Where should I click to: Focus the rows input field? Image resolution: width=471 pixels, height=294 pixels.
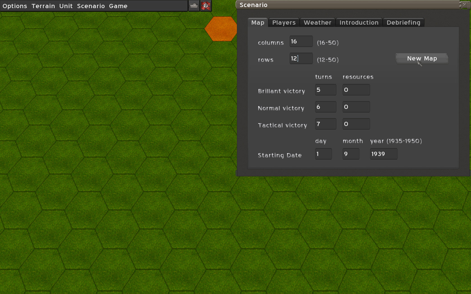click(x=301, y=59)
